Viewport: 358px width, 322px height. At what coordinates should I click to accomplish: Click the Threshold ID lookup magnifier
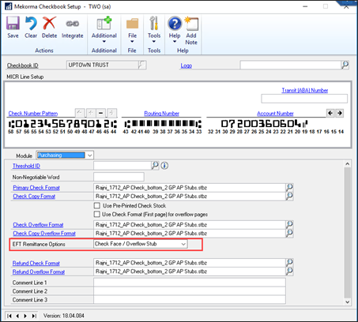pos(155,166)
